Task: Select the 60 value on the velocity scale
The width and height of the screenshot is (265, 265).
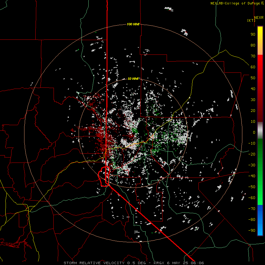Action: [253, 67]
